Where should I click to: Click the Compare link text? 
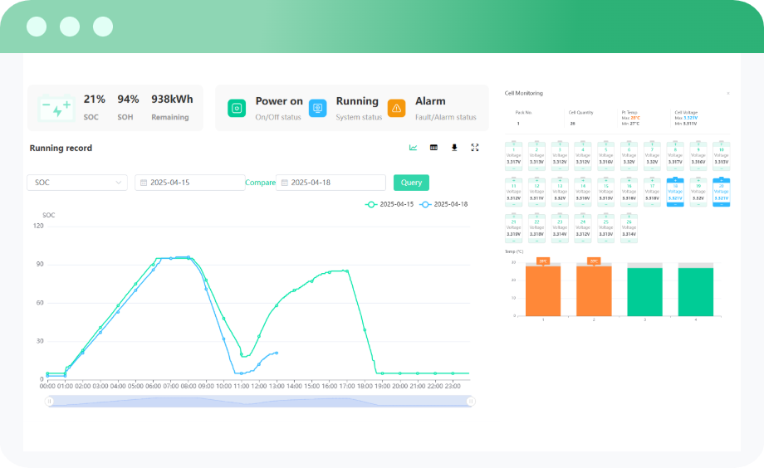tap(260, 183)
